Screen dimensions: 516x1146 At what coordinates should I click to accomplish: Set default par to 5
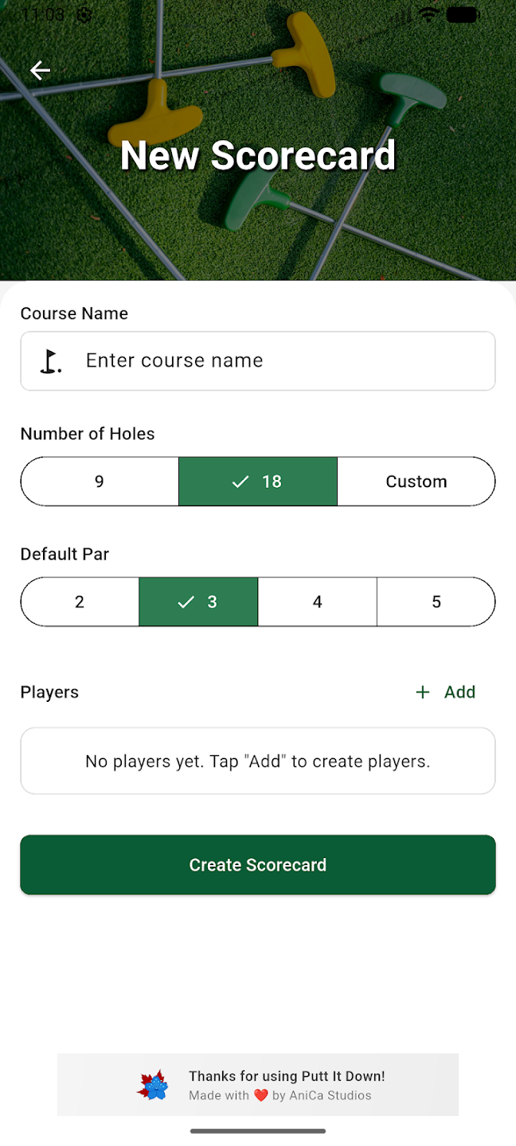coord(436,602)
